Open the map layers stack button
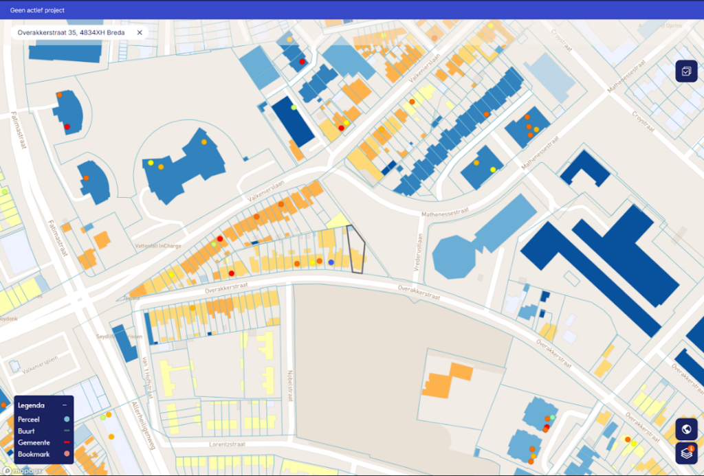The width and height of the screenshot is (704, 476). click(685, 453)
